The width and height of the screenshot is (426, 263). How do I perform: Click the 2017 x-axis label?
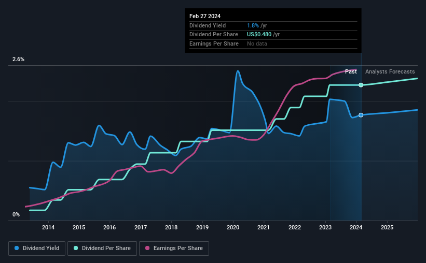pyautogui.click(x=141, y=227)
